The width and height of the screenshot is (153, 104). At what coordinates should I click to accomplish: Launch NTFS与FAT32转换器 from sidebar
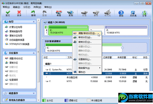17,44
